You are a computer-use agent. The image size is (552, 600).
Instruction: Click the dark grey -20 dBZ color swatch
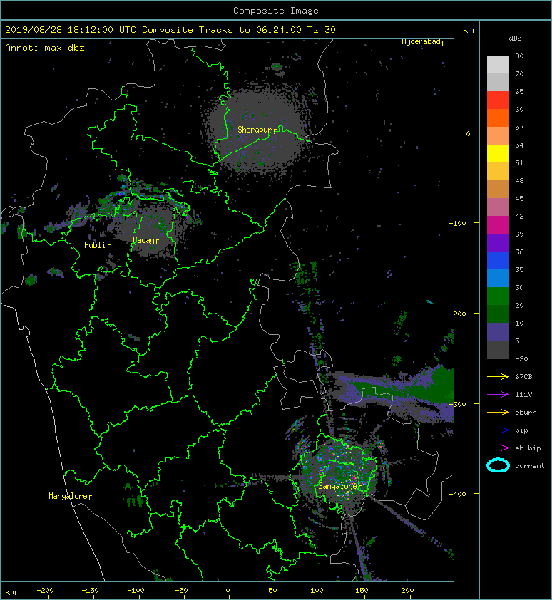click(x=498, y=349)
